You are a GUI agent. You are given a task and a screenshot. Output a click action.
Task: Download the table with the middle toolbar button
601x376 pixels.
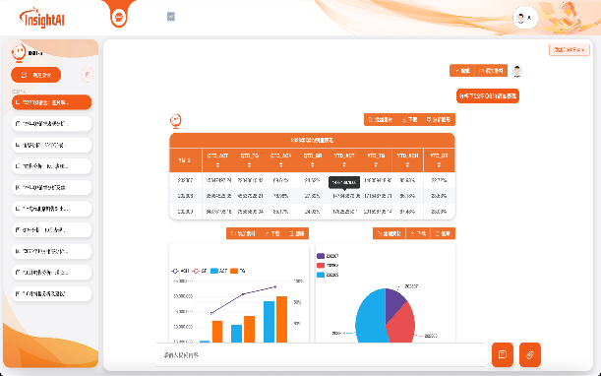coord(409,120)
